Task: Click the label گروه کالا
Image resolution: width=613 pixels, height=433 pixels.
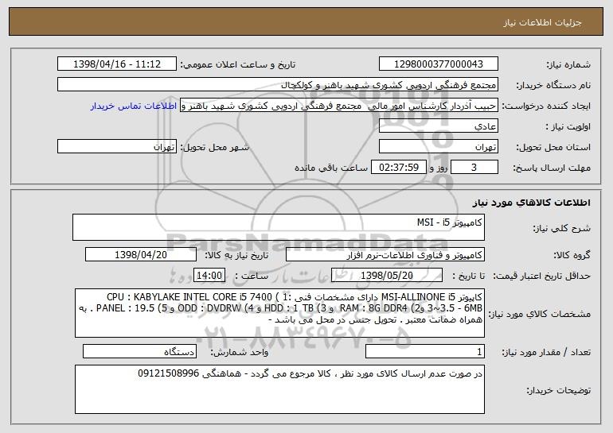Action: coord(572,255)
